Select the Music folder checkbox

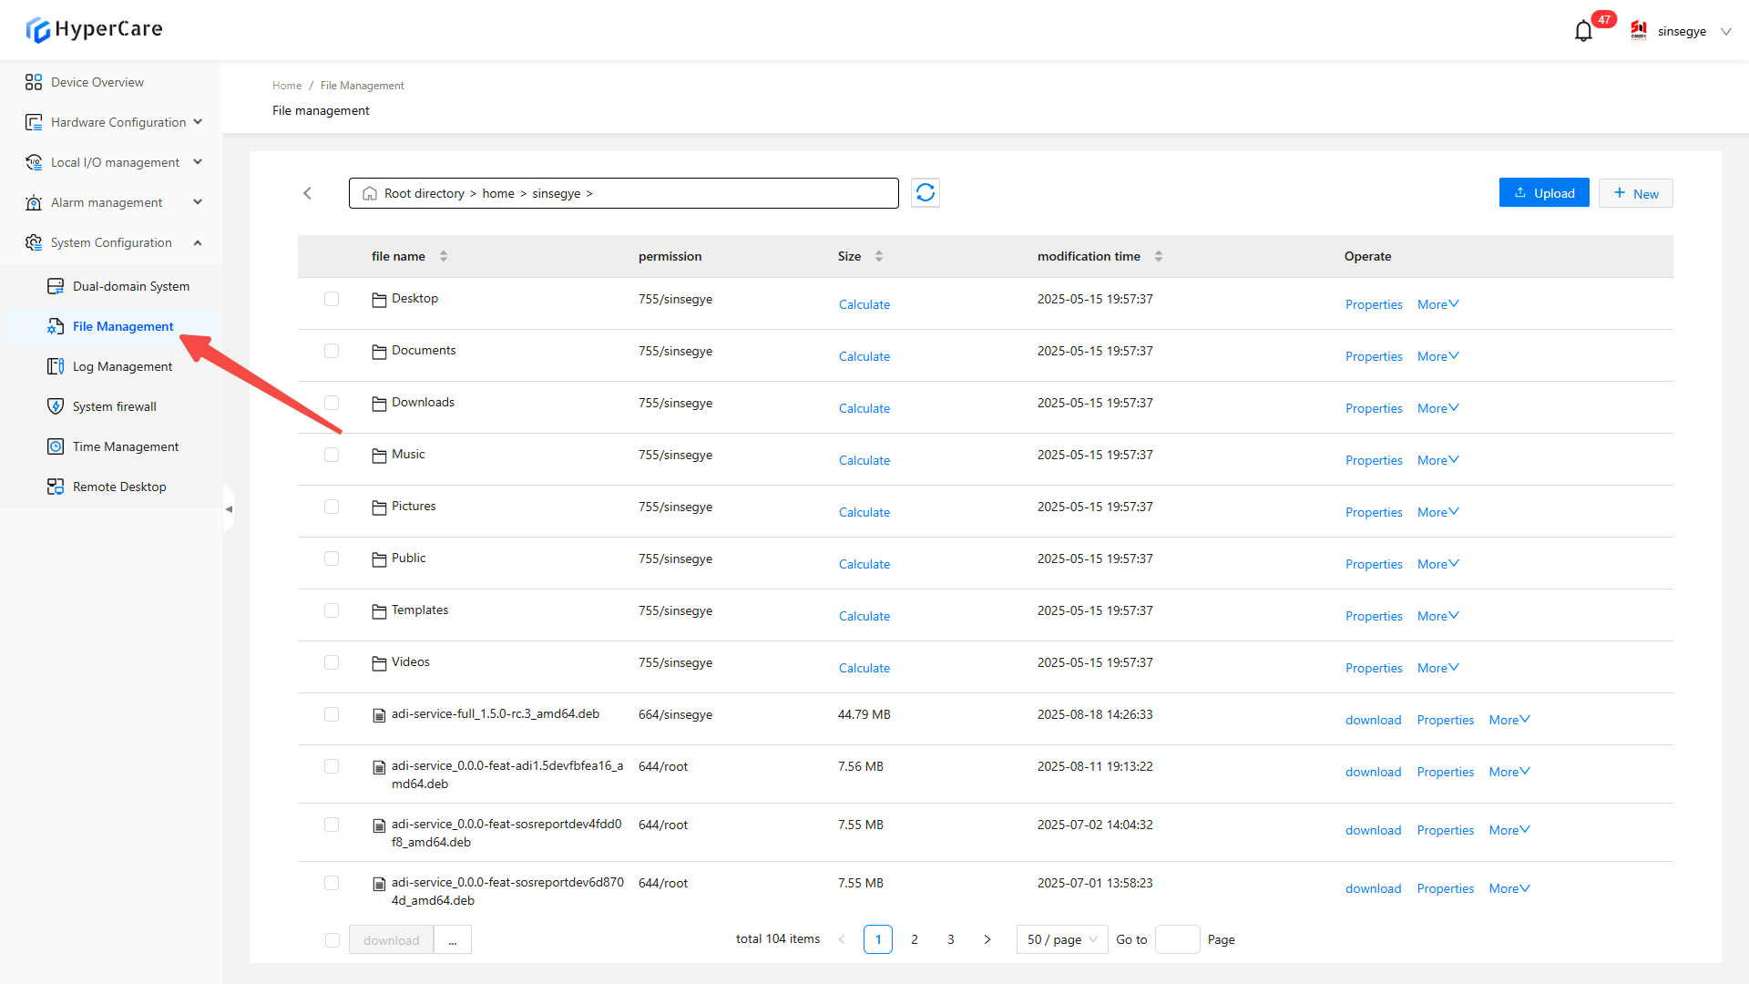332,455
